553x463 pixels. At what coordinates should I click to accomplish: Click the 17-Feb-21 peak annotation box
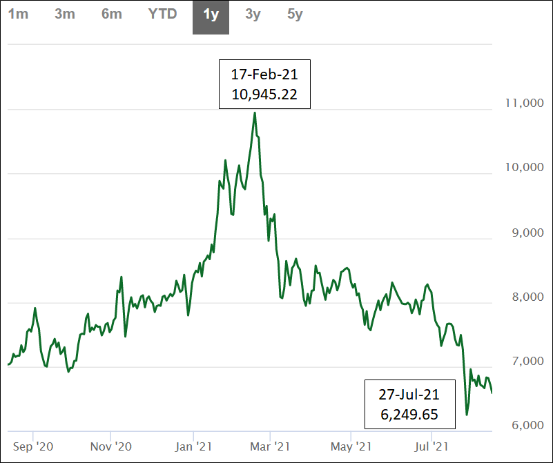pyautogui.click(x=264, y=85)
